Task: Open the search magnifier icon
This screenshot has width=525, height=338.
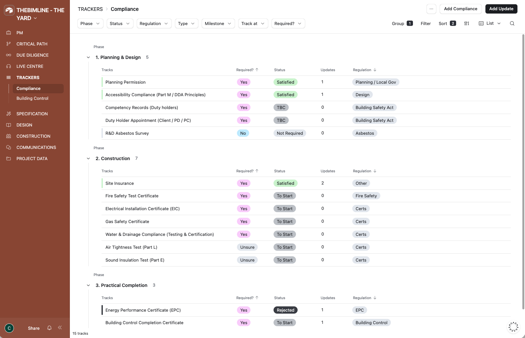Action: [512, 23]
